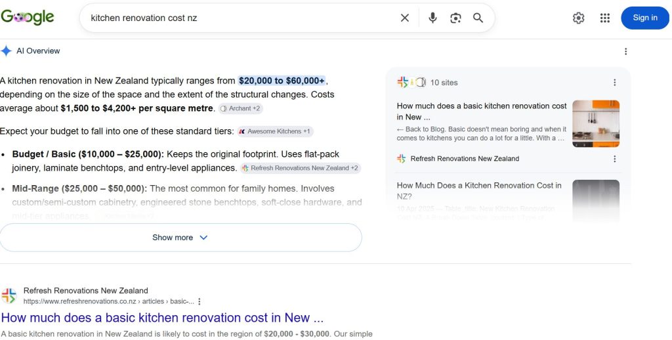Open Archant +2 source chip
The image size is (672, 340).
pos(240,108)
